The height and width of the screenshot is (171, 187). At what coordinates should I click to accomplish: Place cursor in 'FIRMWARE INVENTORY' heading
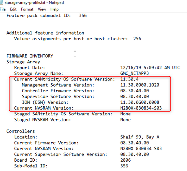pos(30,56)
